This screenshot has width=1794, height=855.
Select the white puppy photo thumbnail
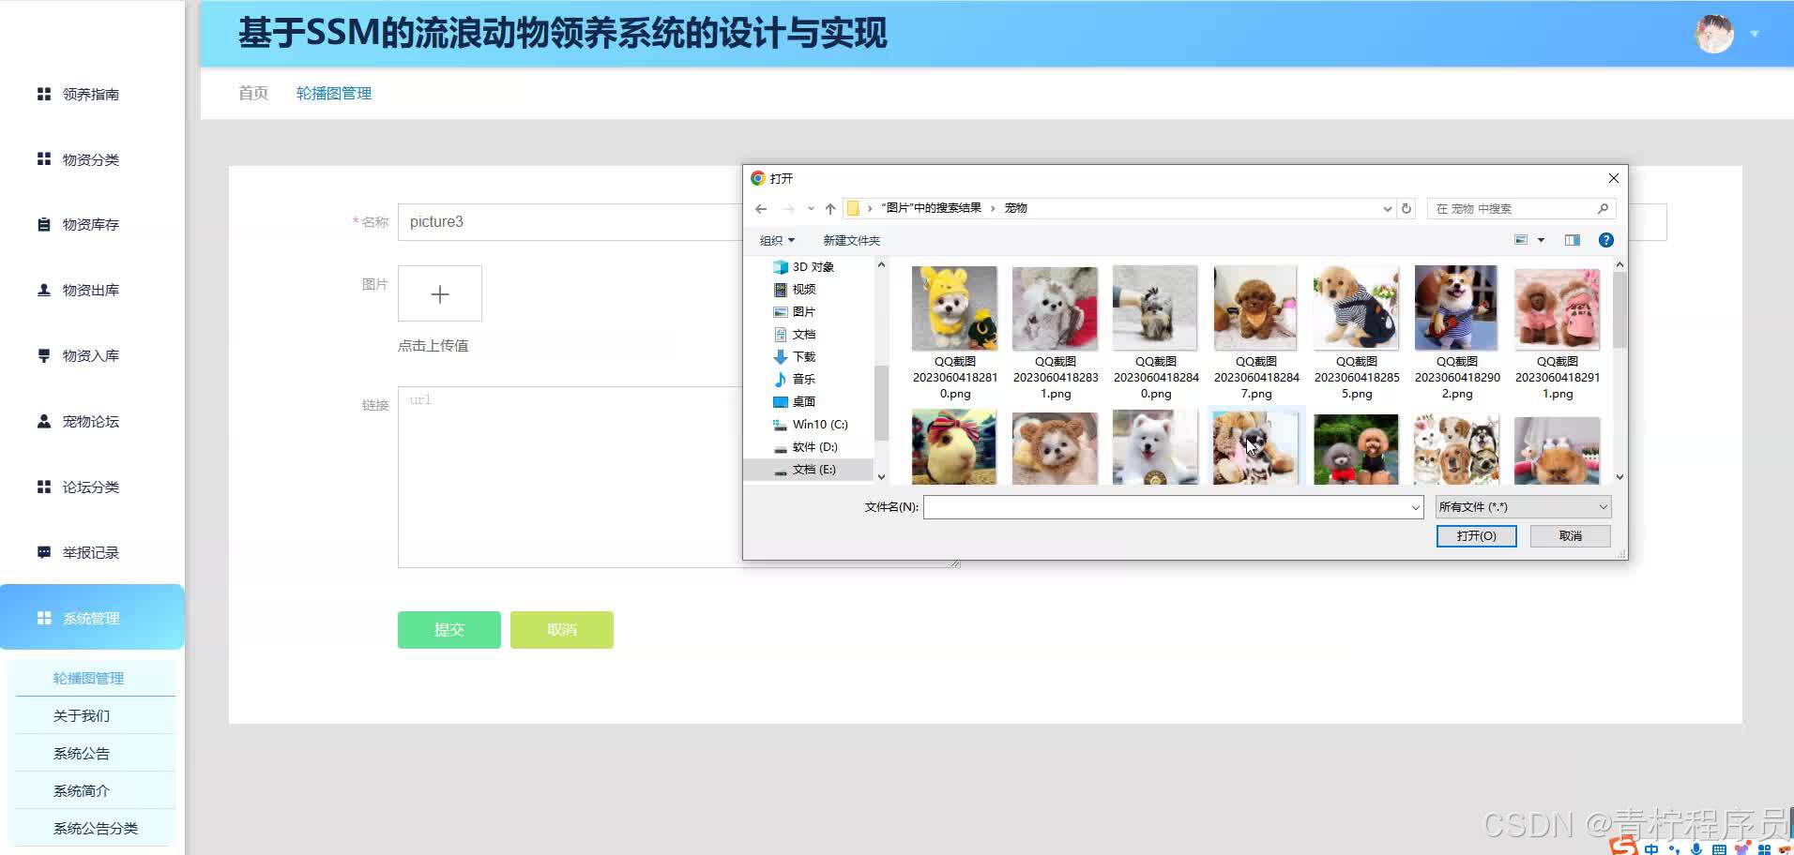(x=1154, y=447)
